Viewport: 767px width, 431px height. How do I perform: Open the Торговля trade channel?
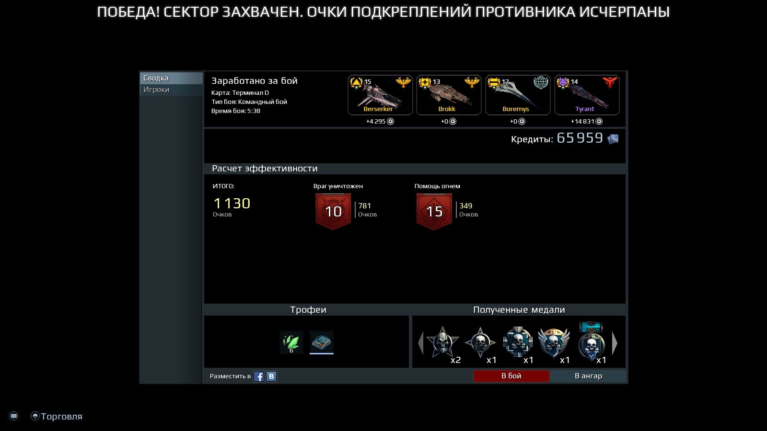tap(57, 416)
